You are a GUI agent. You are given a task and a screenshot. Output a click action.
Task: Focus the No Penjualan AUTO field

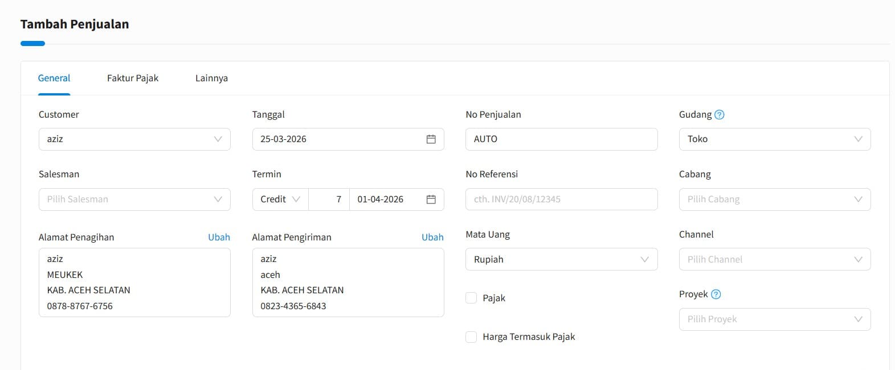point(561,139)
